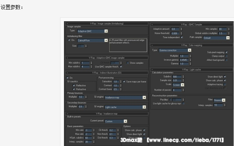The height and width of the screenshot is (146, 234).
Task: Click the Nrm thresh stepper arrows
Action: point(118,134)
